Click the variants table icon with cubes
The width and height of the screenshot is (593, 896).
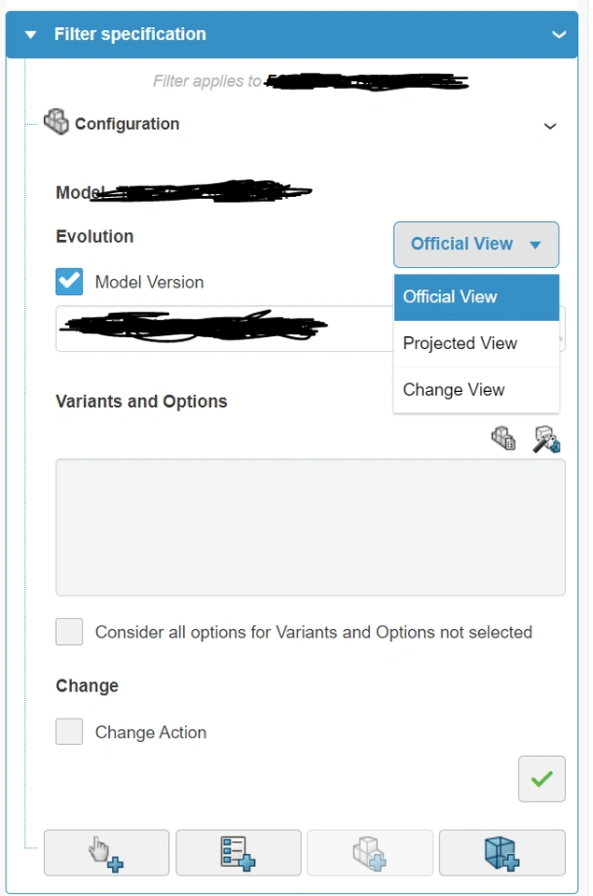(503, 439)
